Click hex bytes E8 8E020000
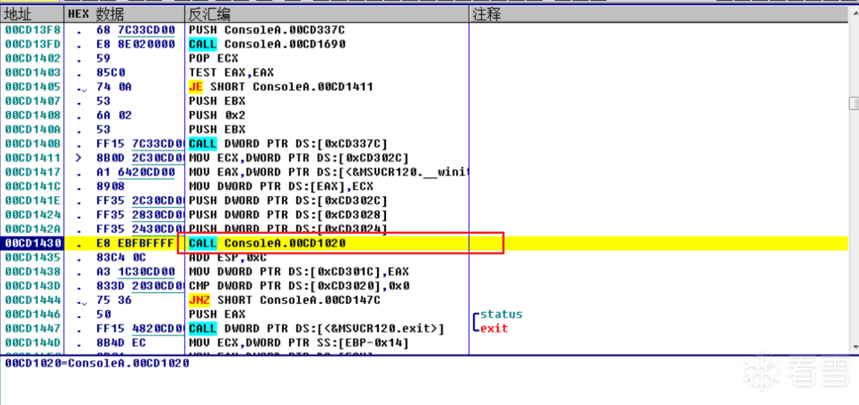The height and width of the screenshot is (405, 859). (135, 44)
